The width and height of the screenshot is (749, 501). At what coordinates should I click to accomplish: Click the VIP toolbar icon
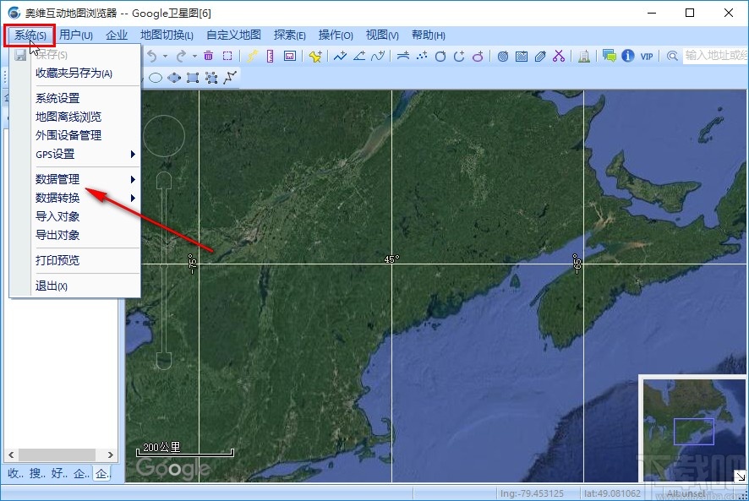647,57
